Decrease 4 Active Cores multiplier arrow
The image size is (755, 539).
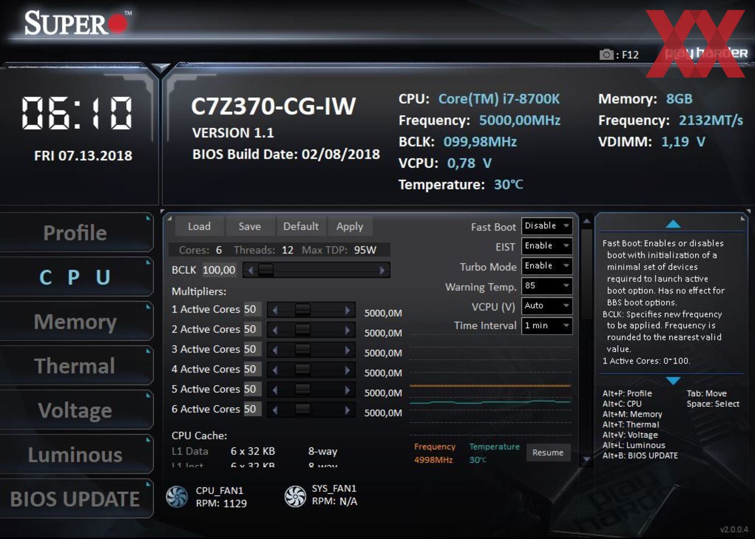click(275, 370)
